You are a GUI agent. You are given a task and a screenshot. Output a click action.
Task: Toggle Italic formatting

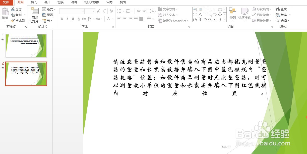(67, 19)
